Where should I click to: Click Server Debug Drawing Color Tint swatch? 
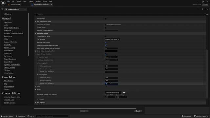(111, 51)
